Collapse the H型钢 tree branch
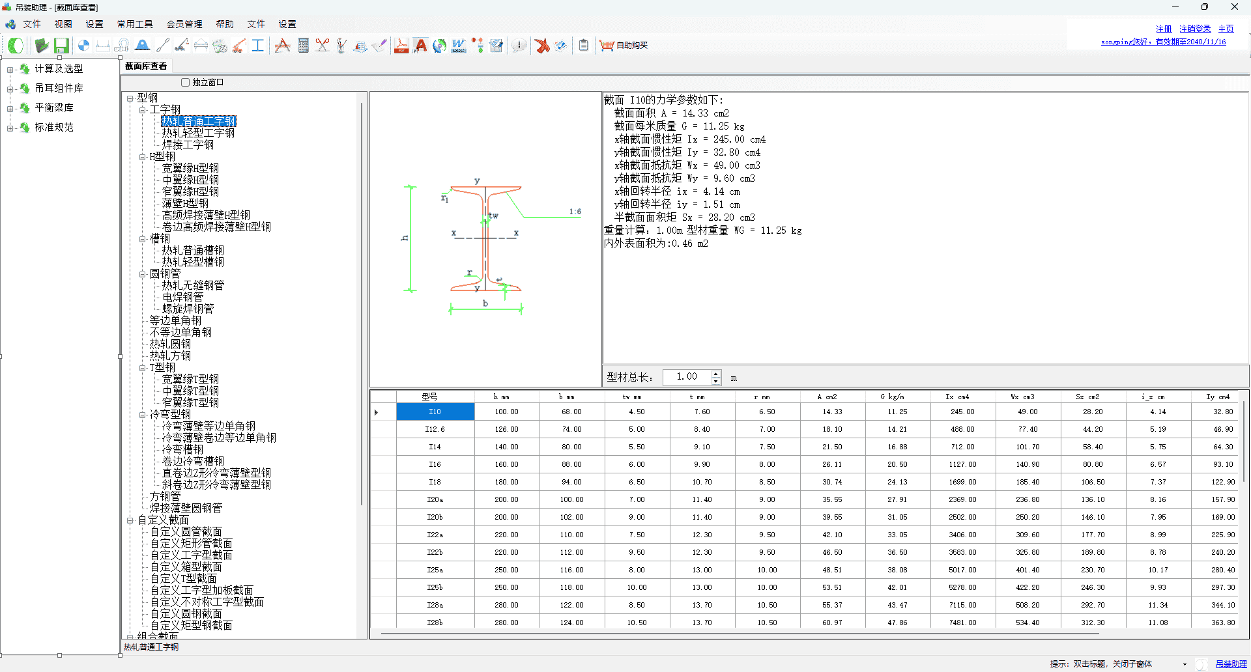Screen dimensions: 1251x672 coord(143,157)
